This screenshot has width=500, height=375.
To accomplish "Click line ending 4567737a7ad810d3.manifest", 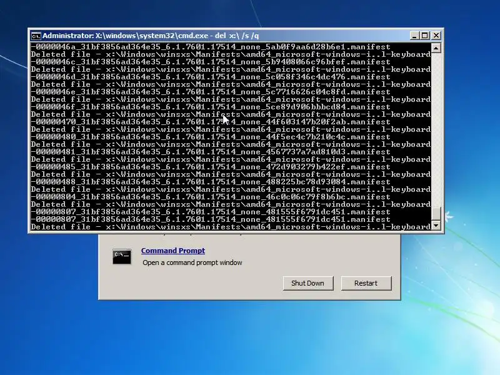I will tap(211, 152).
